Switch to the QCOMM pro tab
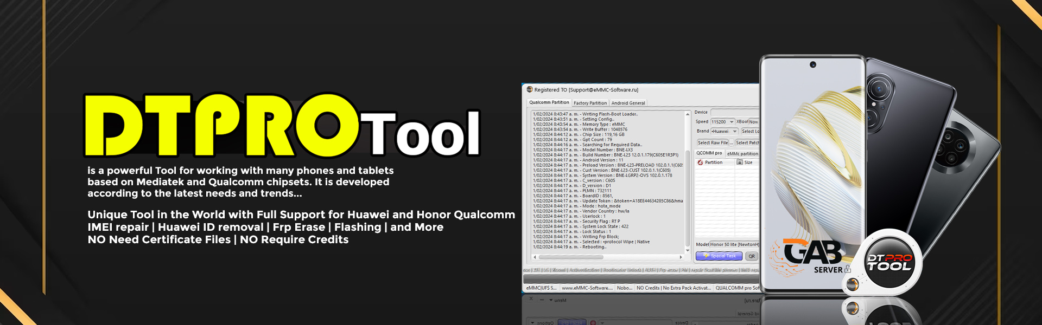 (x=709, y=153)
